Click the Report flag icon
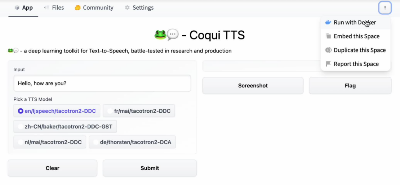The height and width of the screenshot is (185, 400). (x=328, y=64)
